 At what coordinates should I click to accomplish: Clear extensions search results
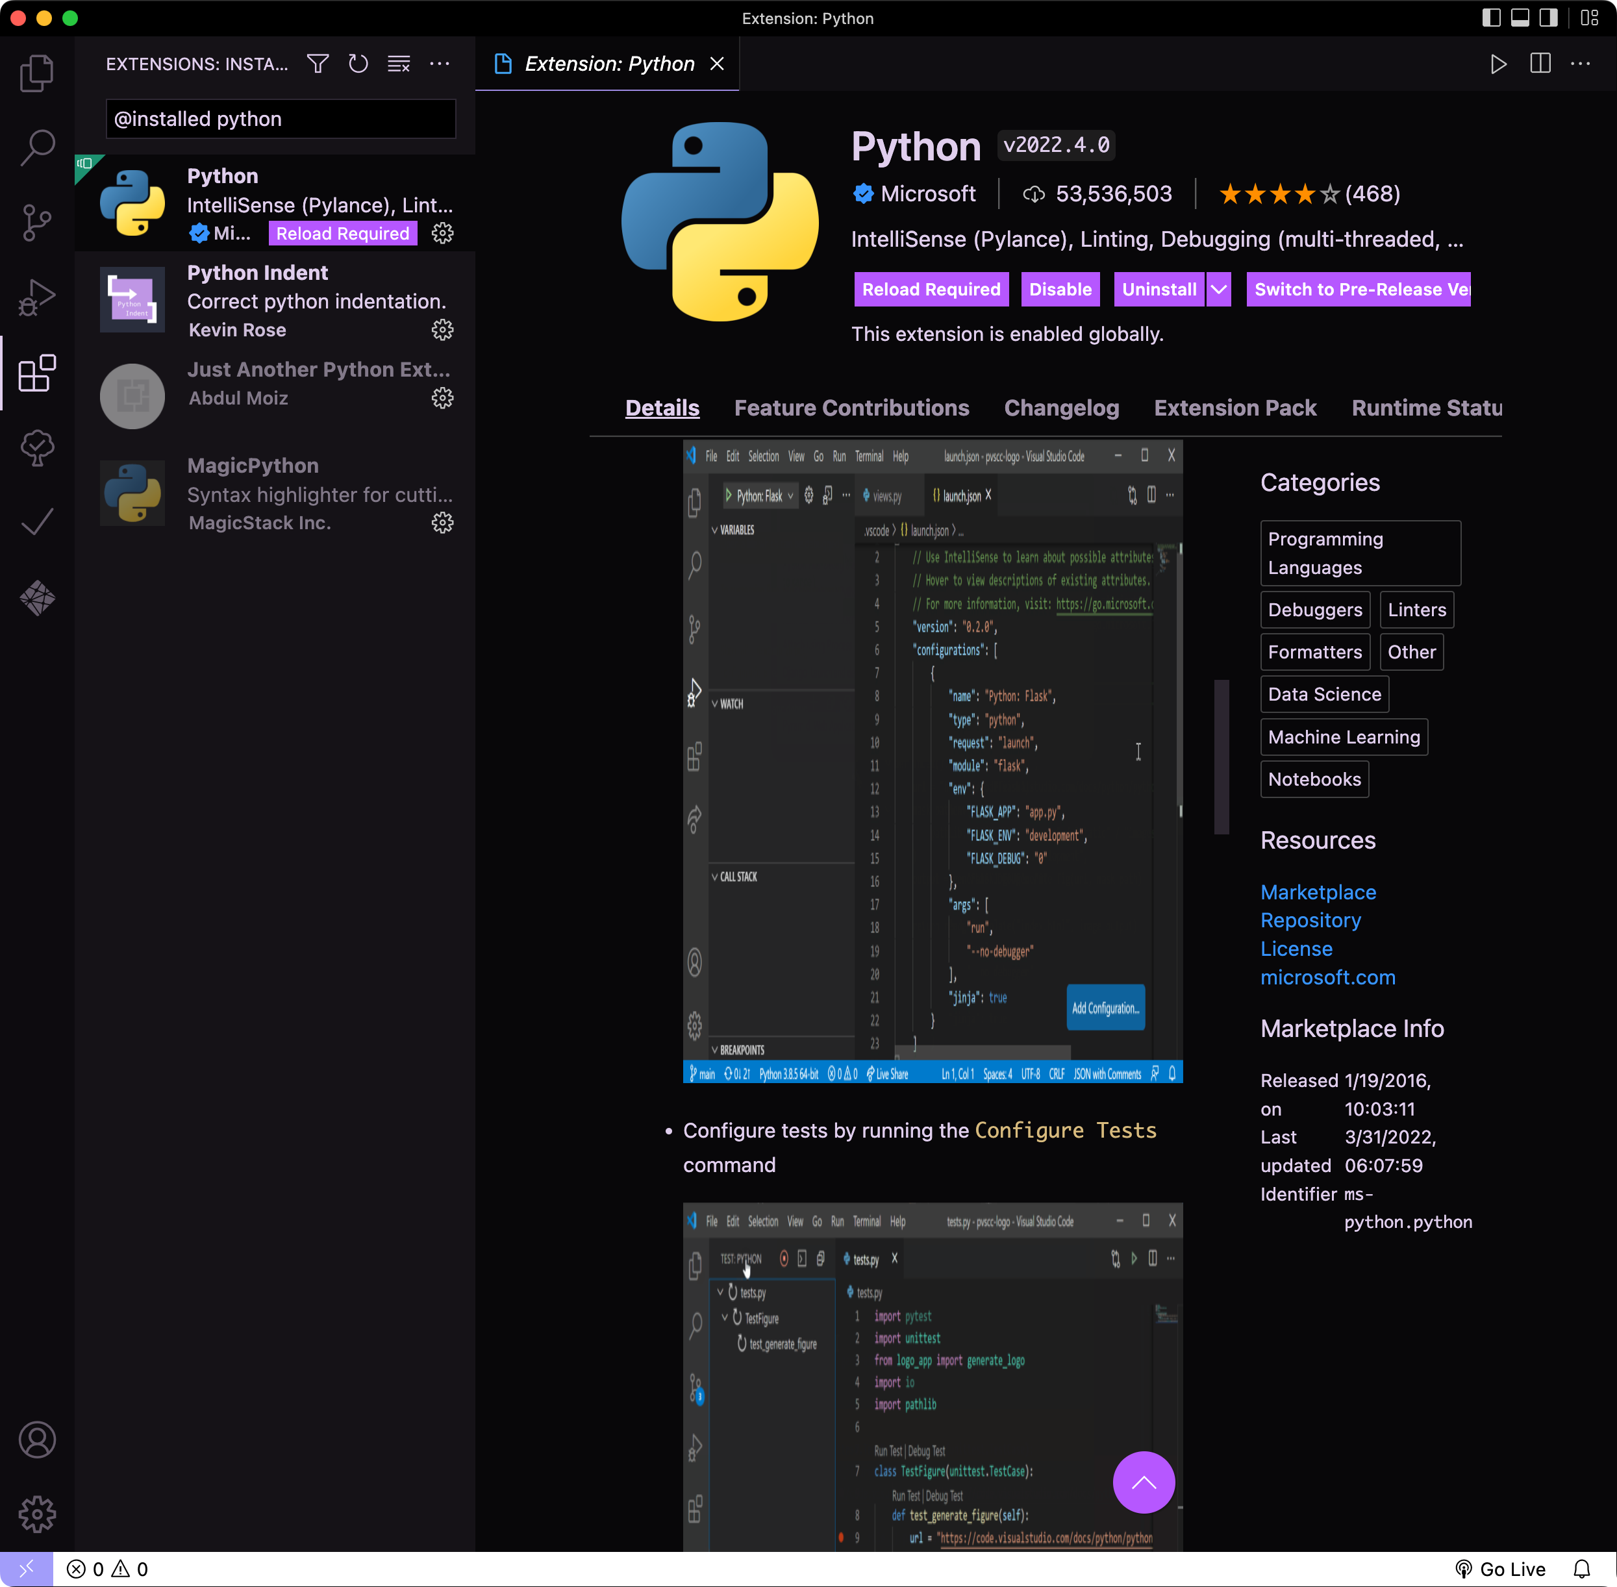click(x=399, y=64)
